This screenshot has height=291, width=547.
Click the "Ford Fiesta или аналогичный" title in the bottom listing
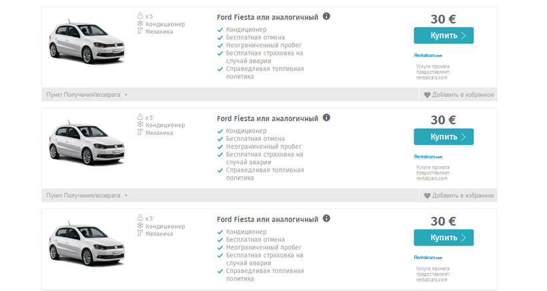267,219
